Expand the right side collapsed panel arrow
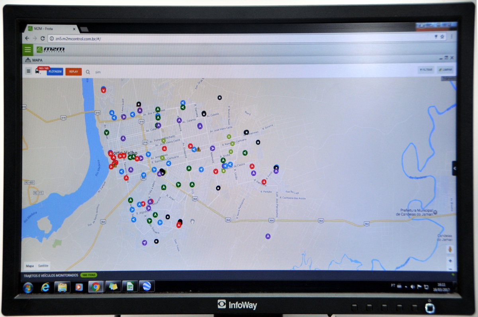 coord(454,168)
